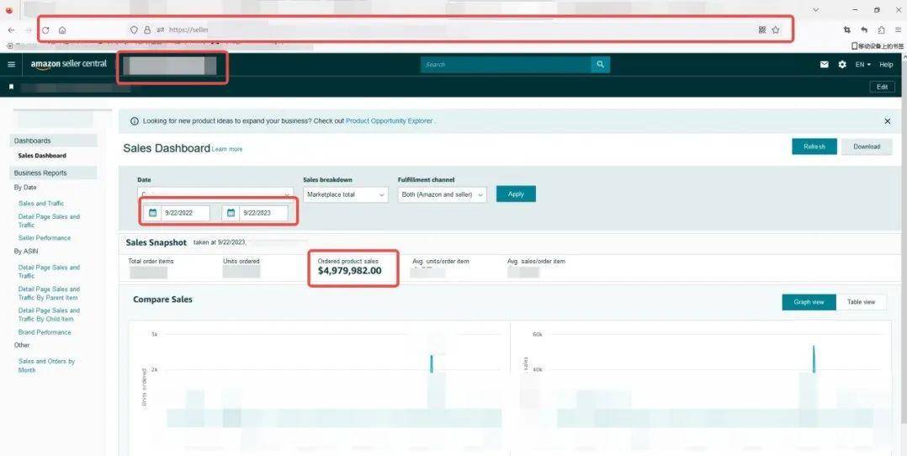Screen dimensions: 907x456
Task: Open the browser home page icon
Action: pyautogui.click(x=62, y=30)
